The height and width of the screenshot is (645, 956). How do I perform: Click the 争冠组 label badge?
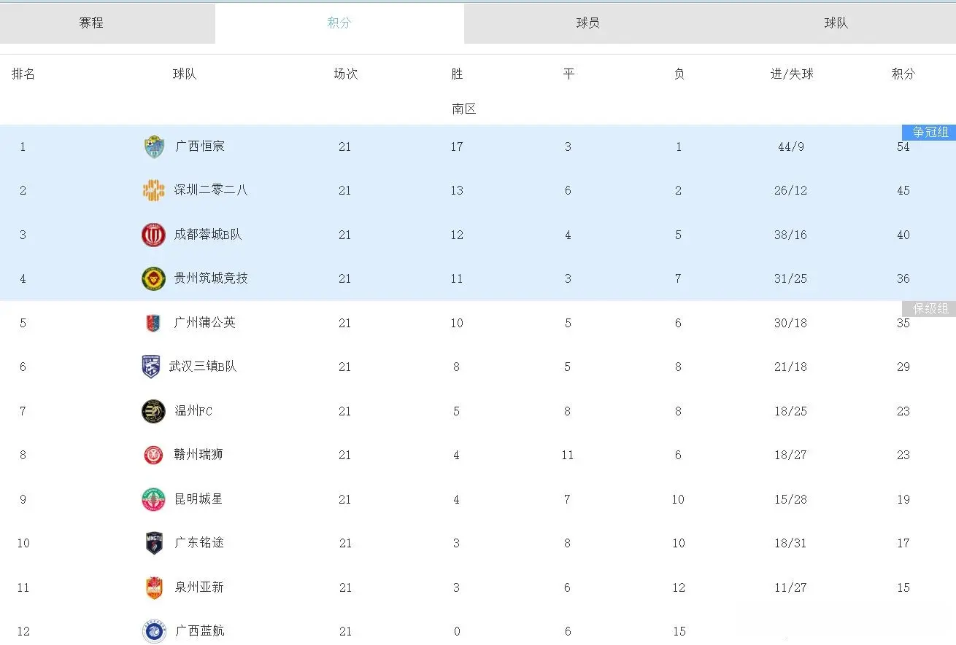point(929,132)
